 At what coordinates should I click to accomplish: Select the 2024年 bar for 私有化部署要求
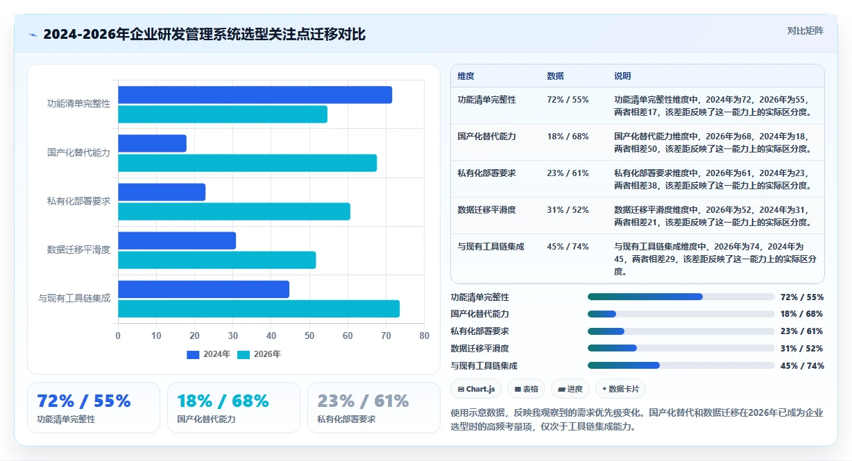[x=162, y=192]
